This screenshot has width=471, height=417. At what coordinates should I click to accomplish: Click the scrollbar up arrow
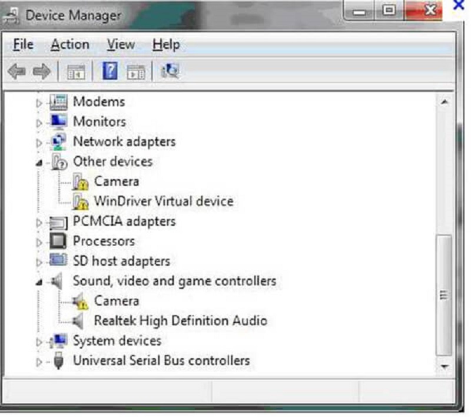(445, 102)
